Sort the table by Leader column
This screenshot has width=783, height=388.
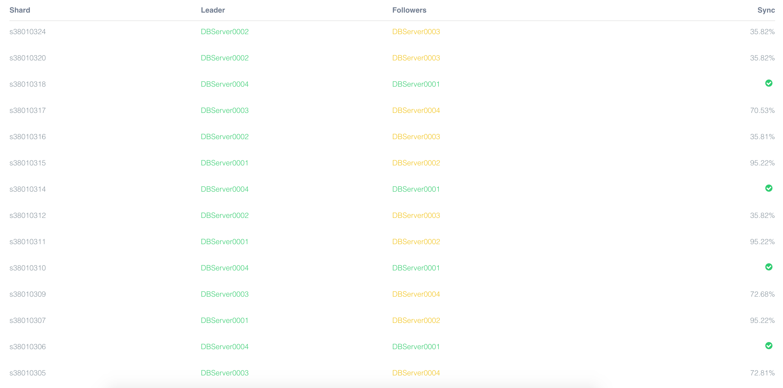212,10
